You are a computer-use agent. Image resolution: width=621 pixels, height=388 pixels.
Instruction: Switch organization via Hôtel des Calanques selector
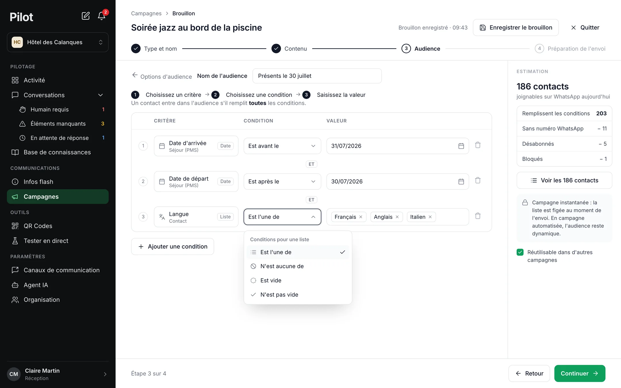57,42
